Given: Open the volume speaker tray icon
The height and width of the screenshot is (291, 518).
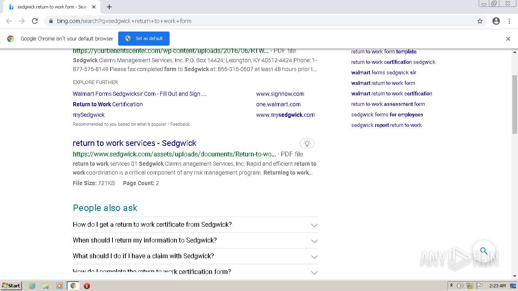Looking at the screenshot, I should [460, 286].
